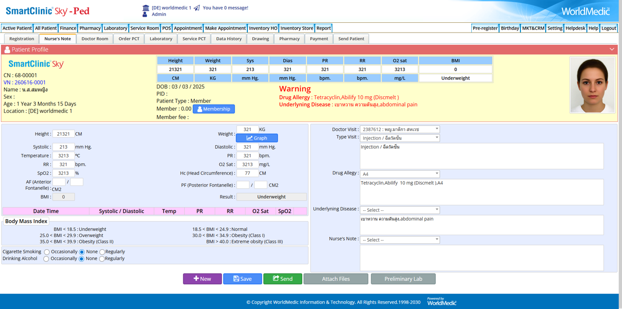Open Service PCT tab
The height and width of the screenshot is (309, 622).
(x=194, y=39)
